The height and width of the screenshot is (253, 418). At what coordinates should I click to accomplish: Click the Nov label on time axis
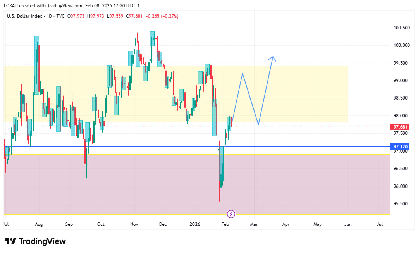[134, 224]
